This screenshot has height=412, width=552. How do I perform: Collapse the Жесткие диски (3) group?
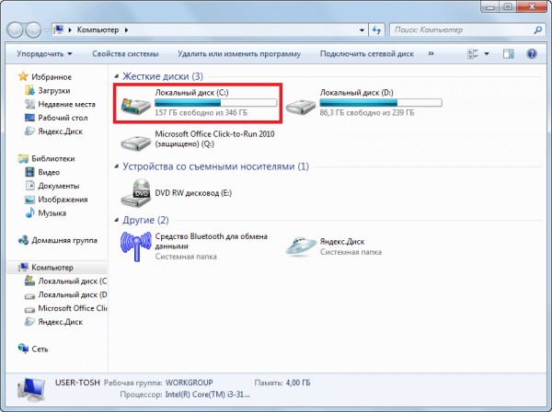coord(116,76)
